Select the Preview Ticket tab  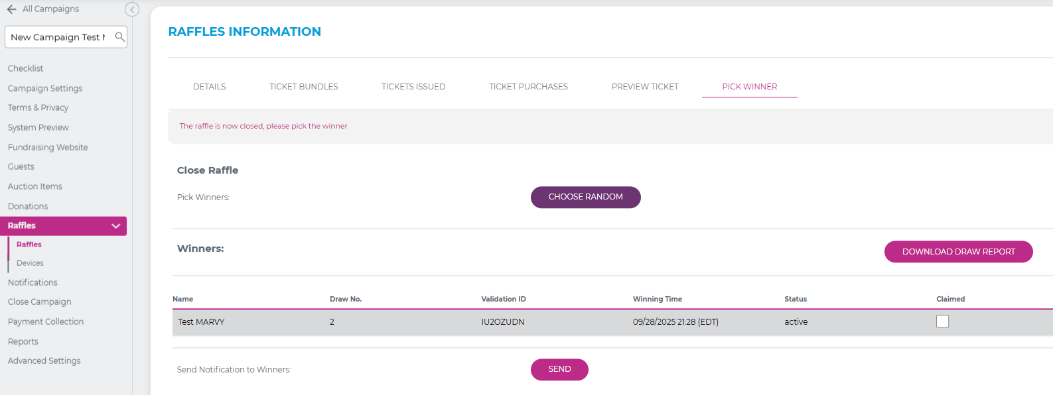(644, 87)
